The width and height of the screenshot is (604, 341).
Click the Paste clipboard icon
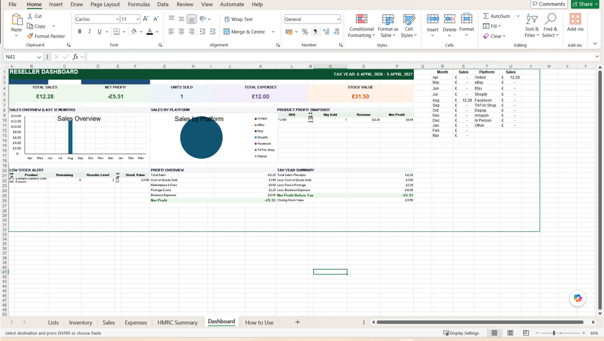click(16, 20)
